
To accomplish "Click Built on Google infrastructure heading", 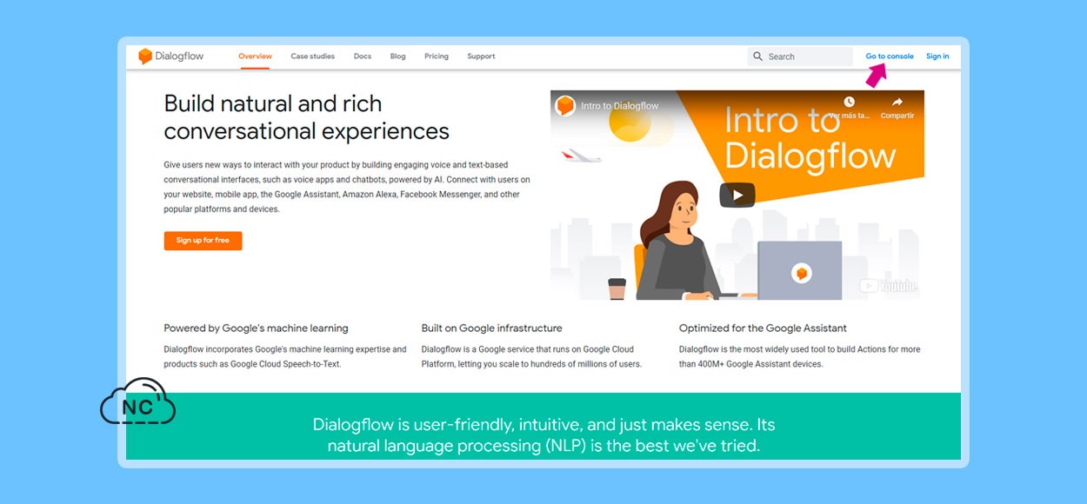I will tap(492, 328).
